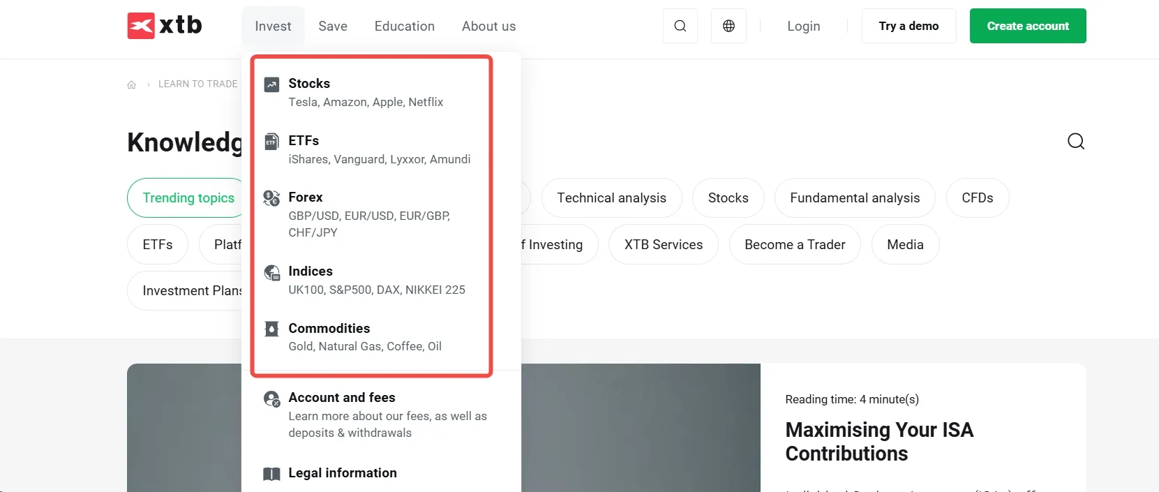Screen dimensions: 1159x492
Task: Select the Investment Plans topic
Action: pos(186,290)
